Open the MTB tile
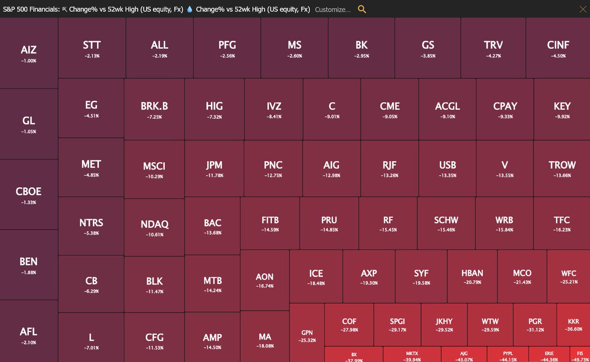This screenshot has height=362, width=590. click(212, 284)
